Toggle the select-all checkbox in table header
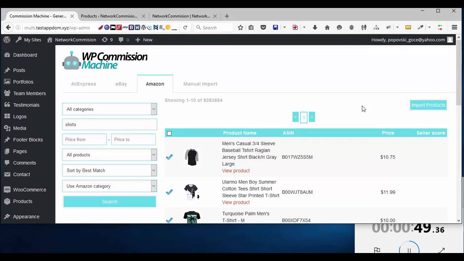The width and height of the screenshot is (464, 261). point(169,133)
